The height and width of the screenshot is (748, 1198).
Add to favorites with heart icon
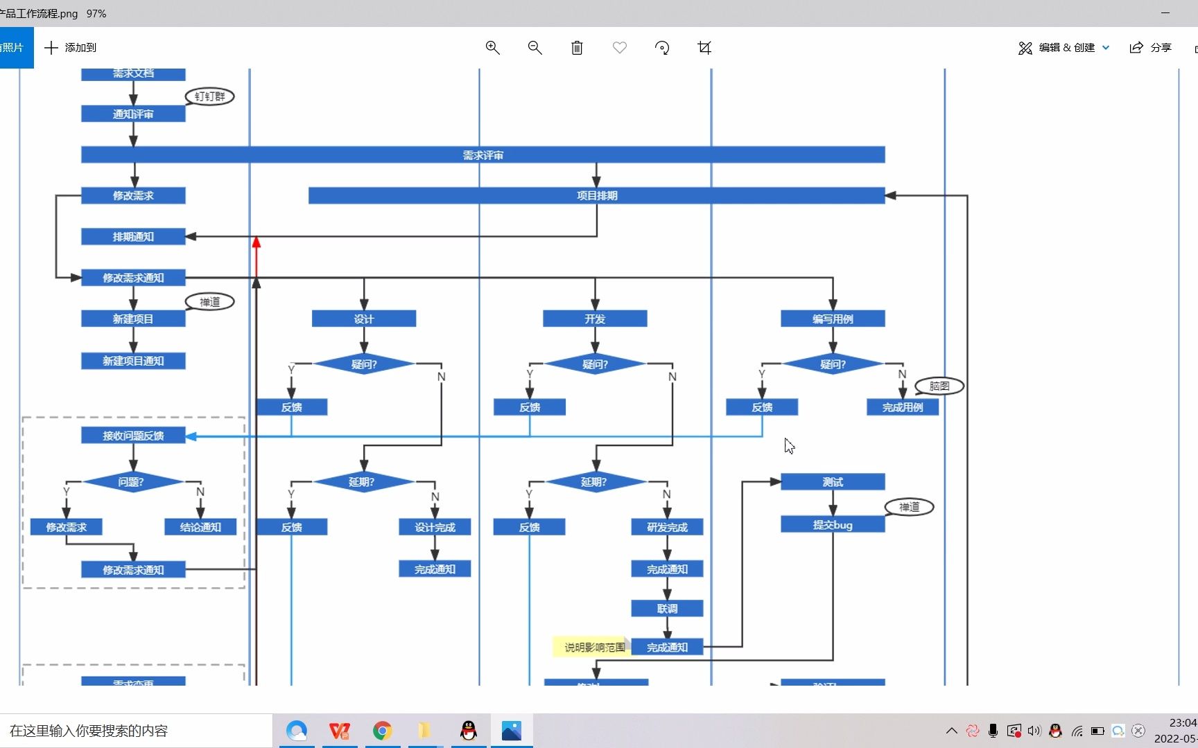tap(620, 48)
